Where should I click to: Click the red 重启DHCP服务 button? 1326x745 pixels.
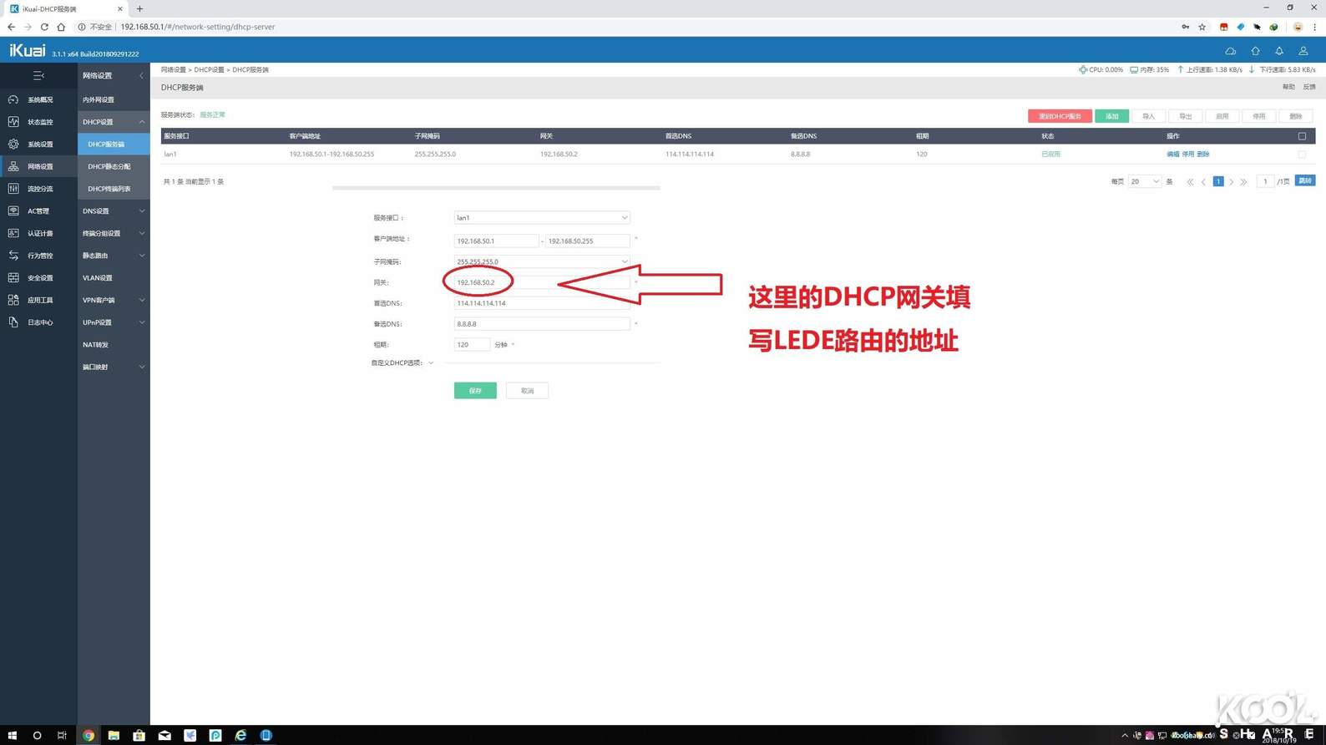coord(1060,116)
